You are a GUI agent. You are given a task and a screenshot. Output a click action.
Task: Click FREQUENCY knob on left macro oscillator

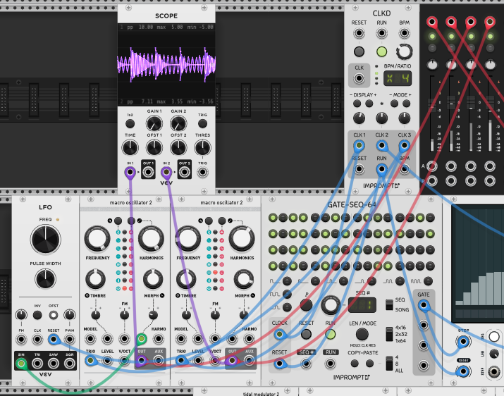97,238
